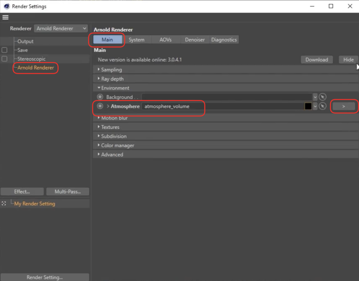Click the Download button
Screen dimensions: 359x281
[317, 60]
